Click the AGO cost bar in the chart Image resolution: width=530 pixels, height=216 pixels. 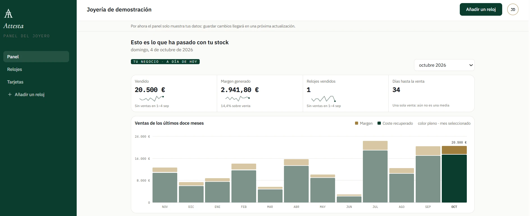(x=402, y=188)
